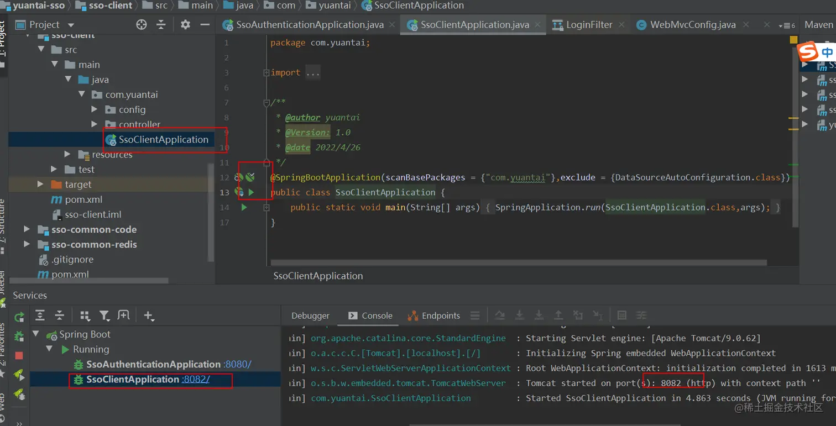The width and height of the screenshot is (836, 426).
Task: Collapse the Spring Boot services node
Action: (x=37, y=334)
